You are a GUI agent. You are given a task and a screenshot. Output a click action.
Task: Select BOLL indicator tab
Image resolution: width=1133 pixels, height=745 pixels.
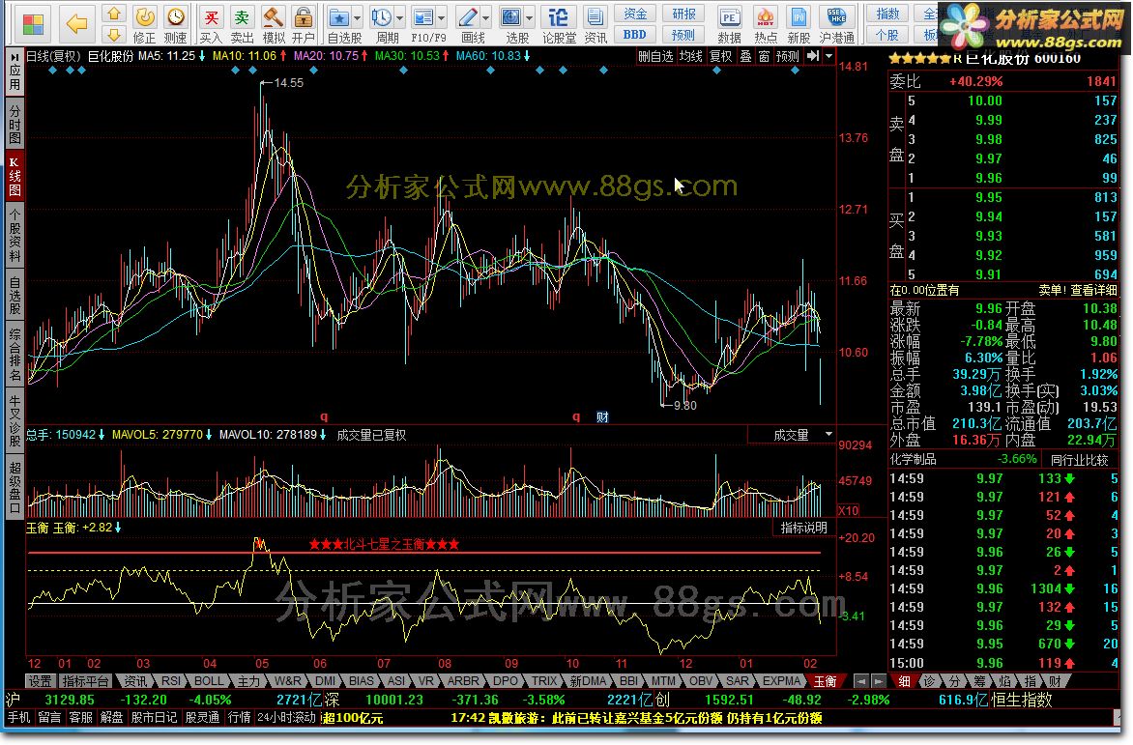209,681
